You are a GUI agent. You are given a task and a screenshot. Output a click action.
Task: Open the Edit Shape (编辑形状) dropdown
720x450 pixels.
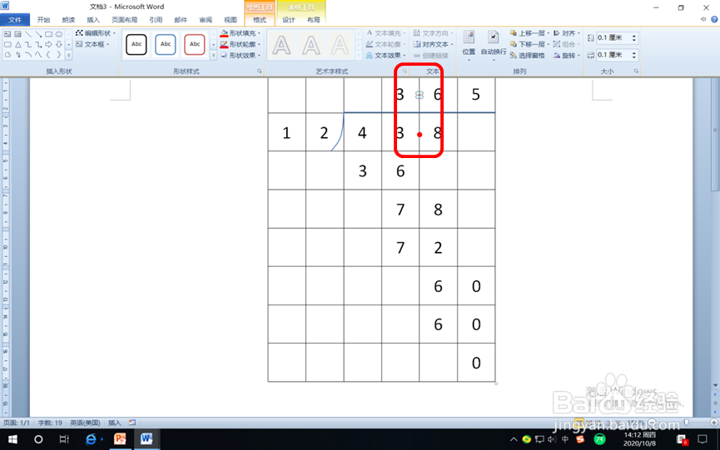point(96,33)
